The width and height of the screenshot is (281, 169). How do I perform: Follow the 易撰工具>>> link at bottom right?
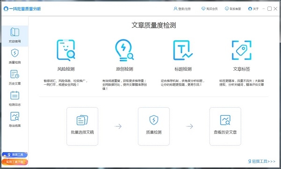point(262,162)
